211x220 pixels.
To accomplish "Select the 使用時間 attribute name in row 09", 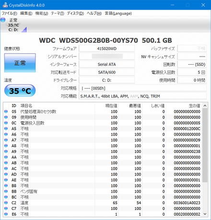I will pos(28,117).
